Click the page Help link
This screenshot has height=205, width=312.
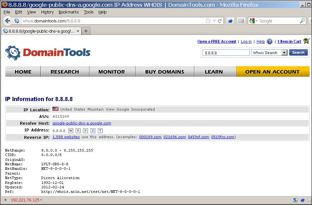tap(260, 42)
